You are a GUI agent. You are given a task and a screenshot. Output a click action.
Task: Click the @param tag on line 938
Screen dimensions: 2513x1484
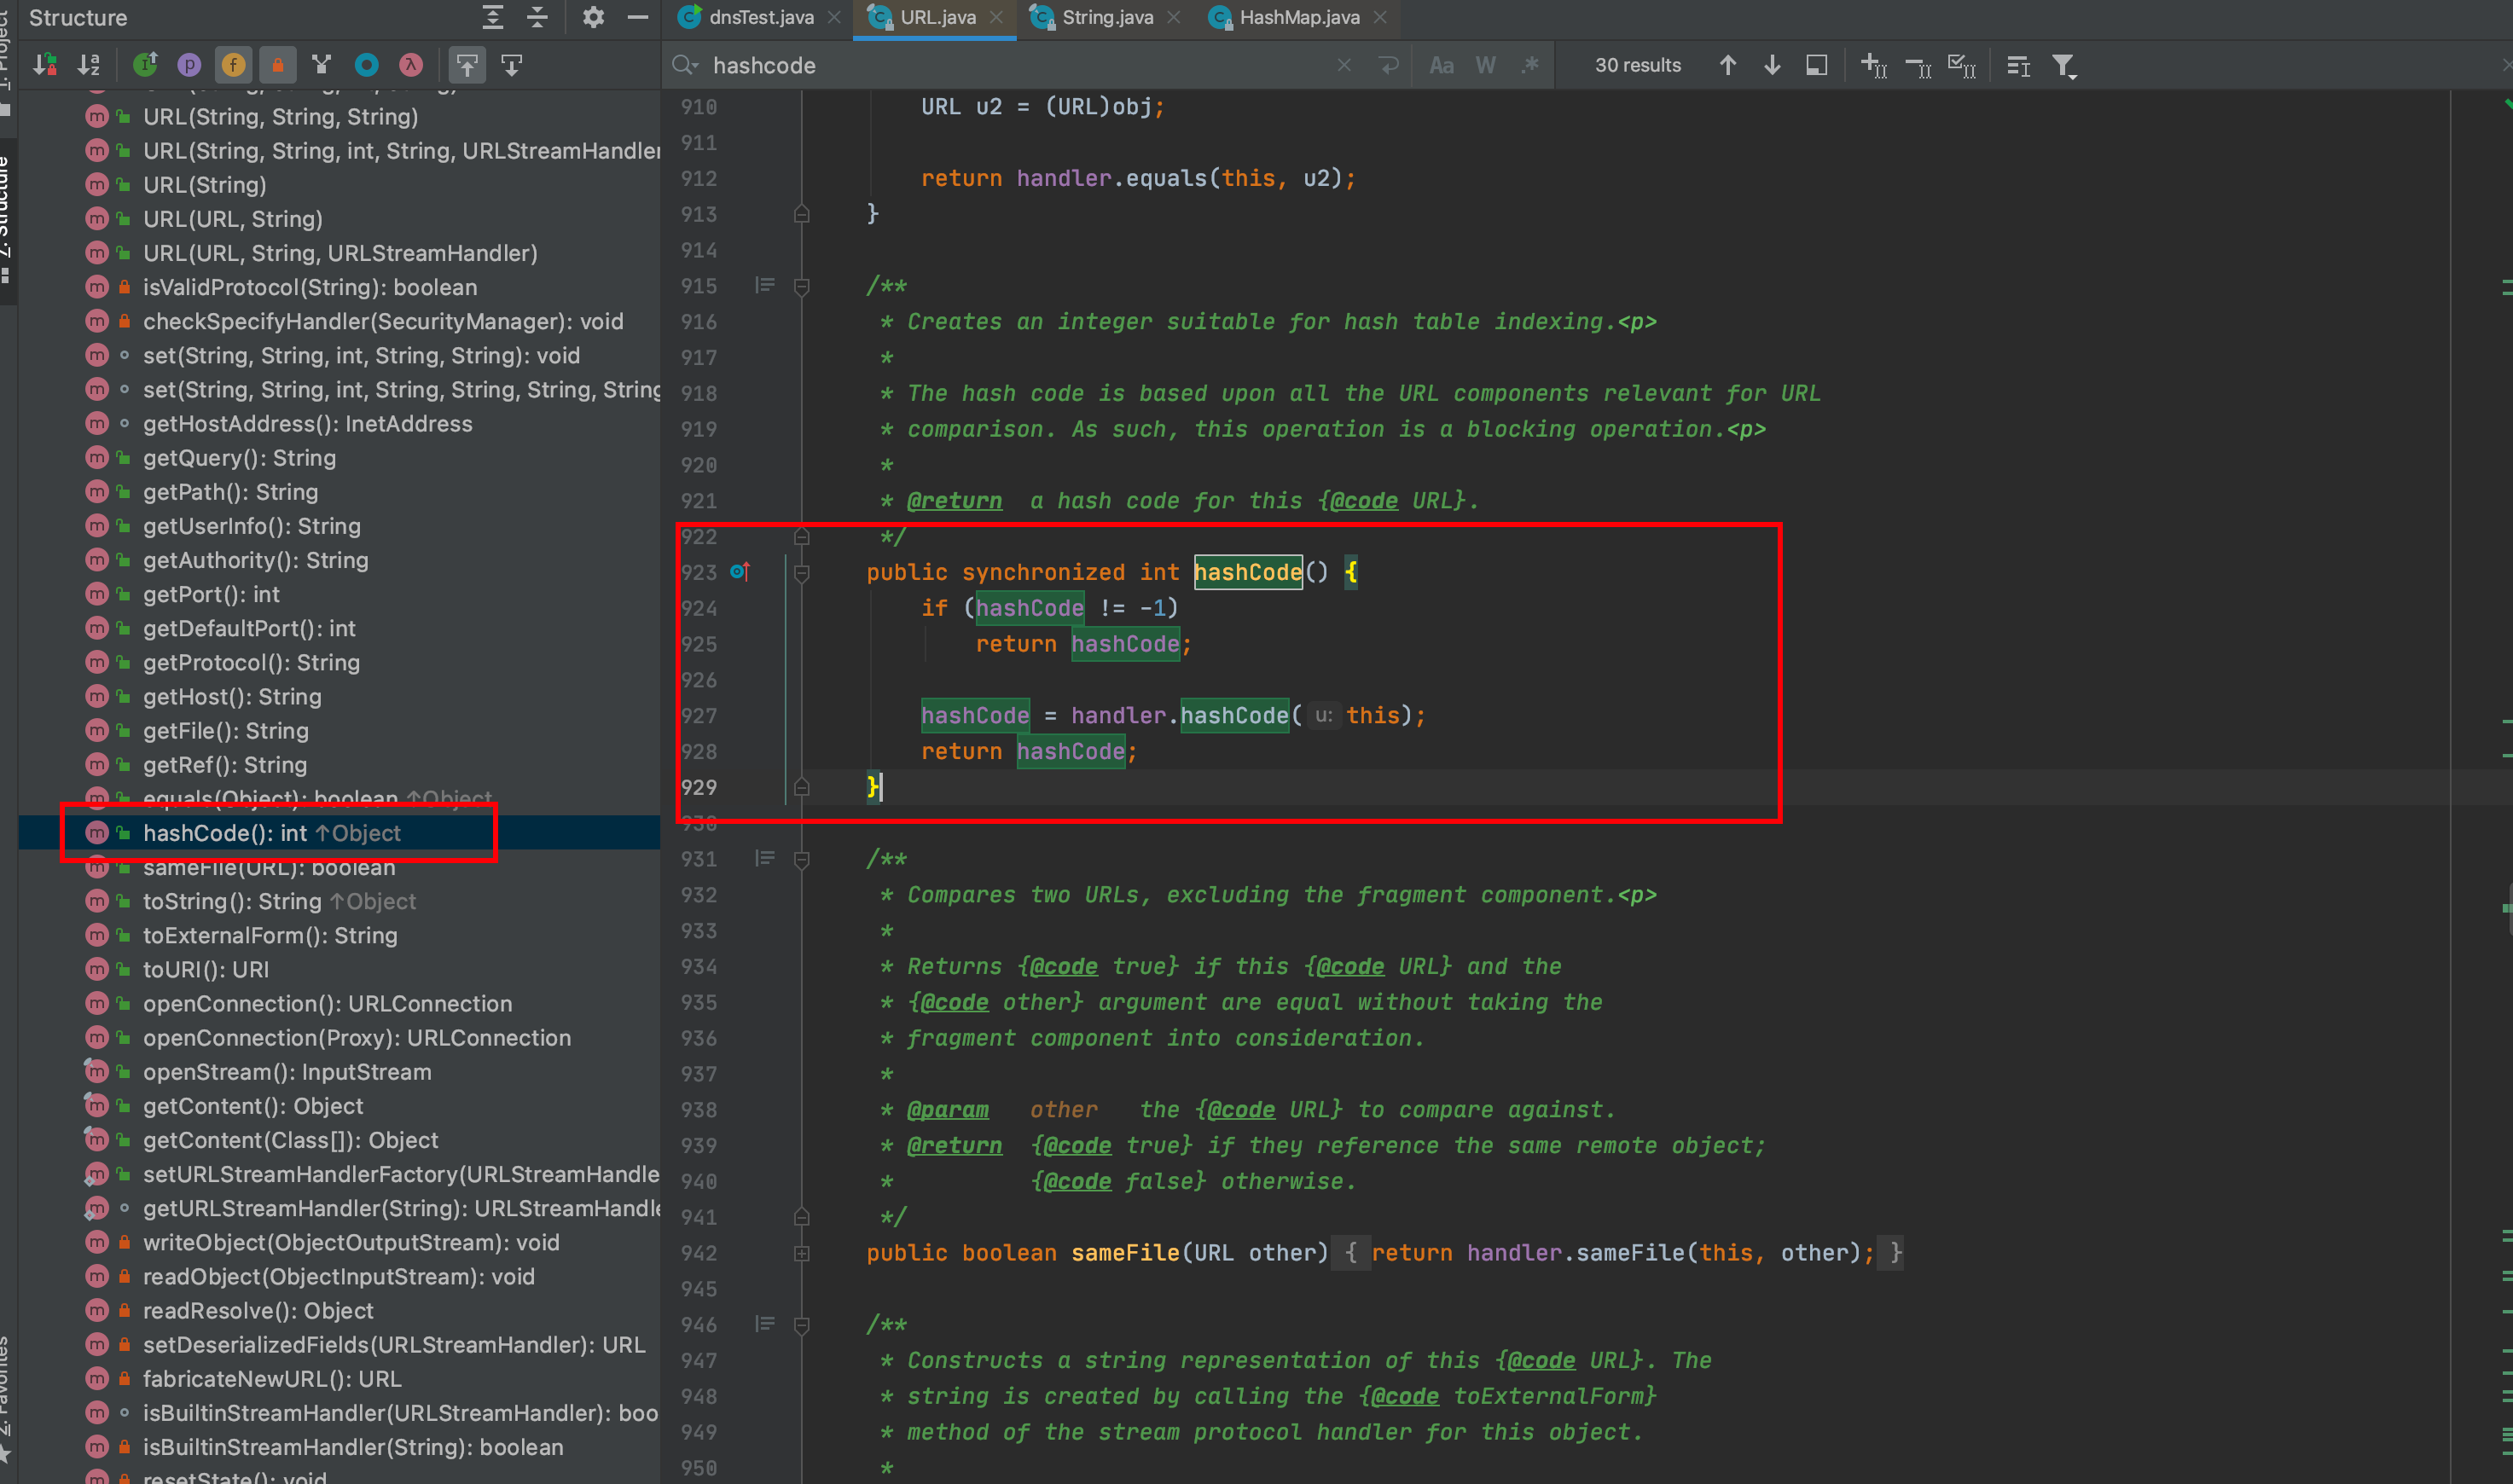pyautogui.click(x=947, y=1109)
